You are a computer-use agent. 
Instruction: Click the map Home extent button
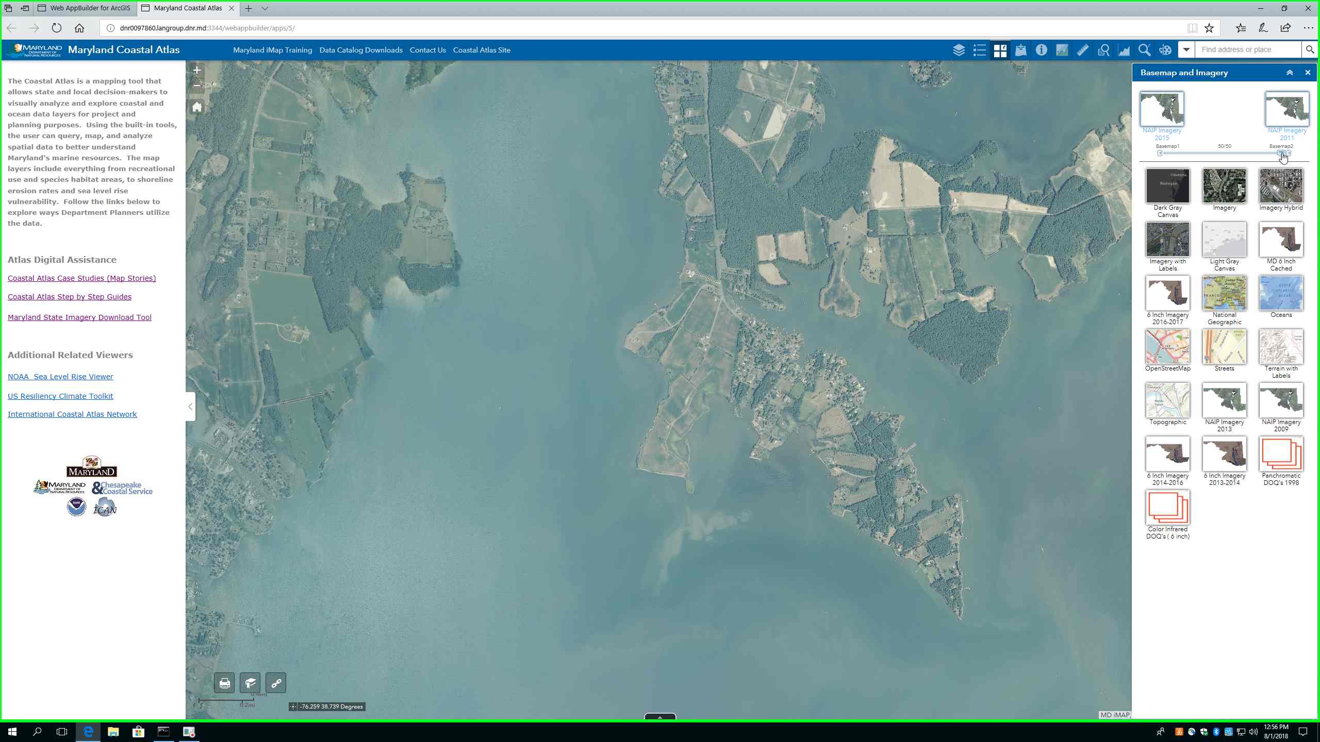tap(196, 107)
